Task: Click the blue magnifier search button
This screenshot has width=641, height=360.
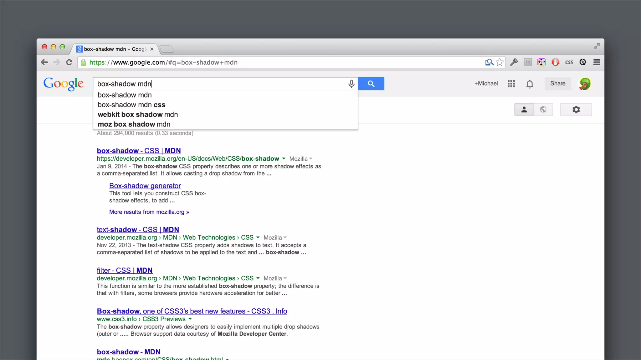Action: pos(371,84)
